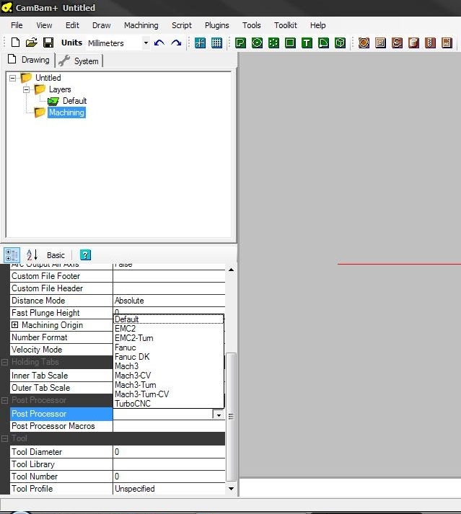The width and height of the screenshot is (461, 514).
Task: Select the Text draw tool
Action: tap(307, 43)
